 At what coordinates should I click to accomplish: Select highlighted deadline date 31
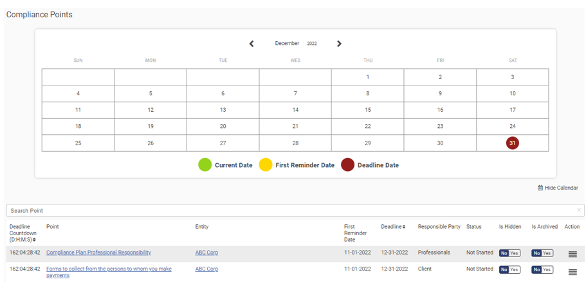(x=512, y=143)
